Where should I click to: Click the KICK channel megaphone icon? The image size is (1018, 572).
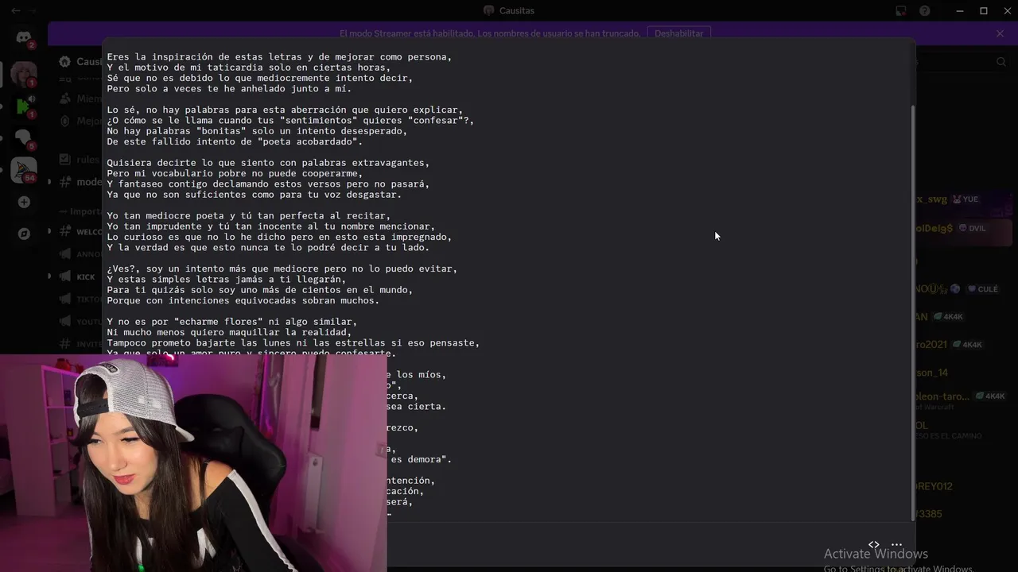65,276
